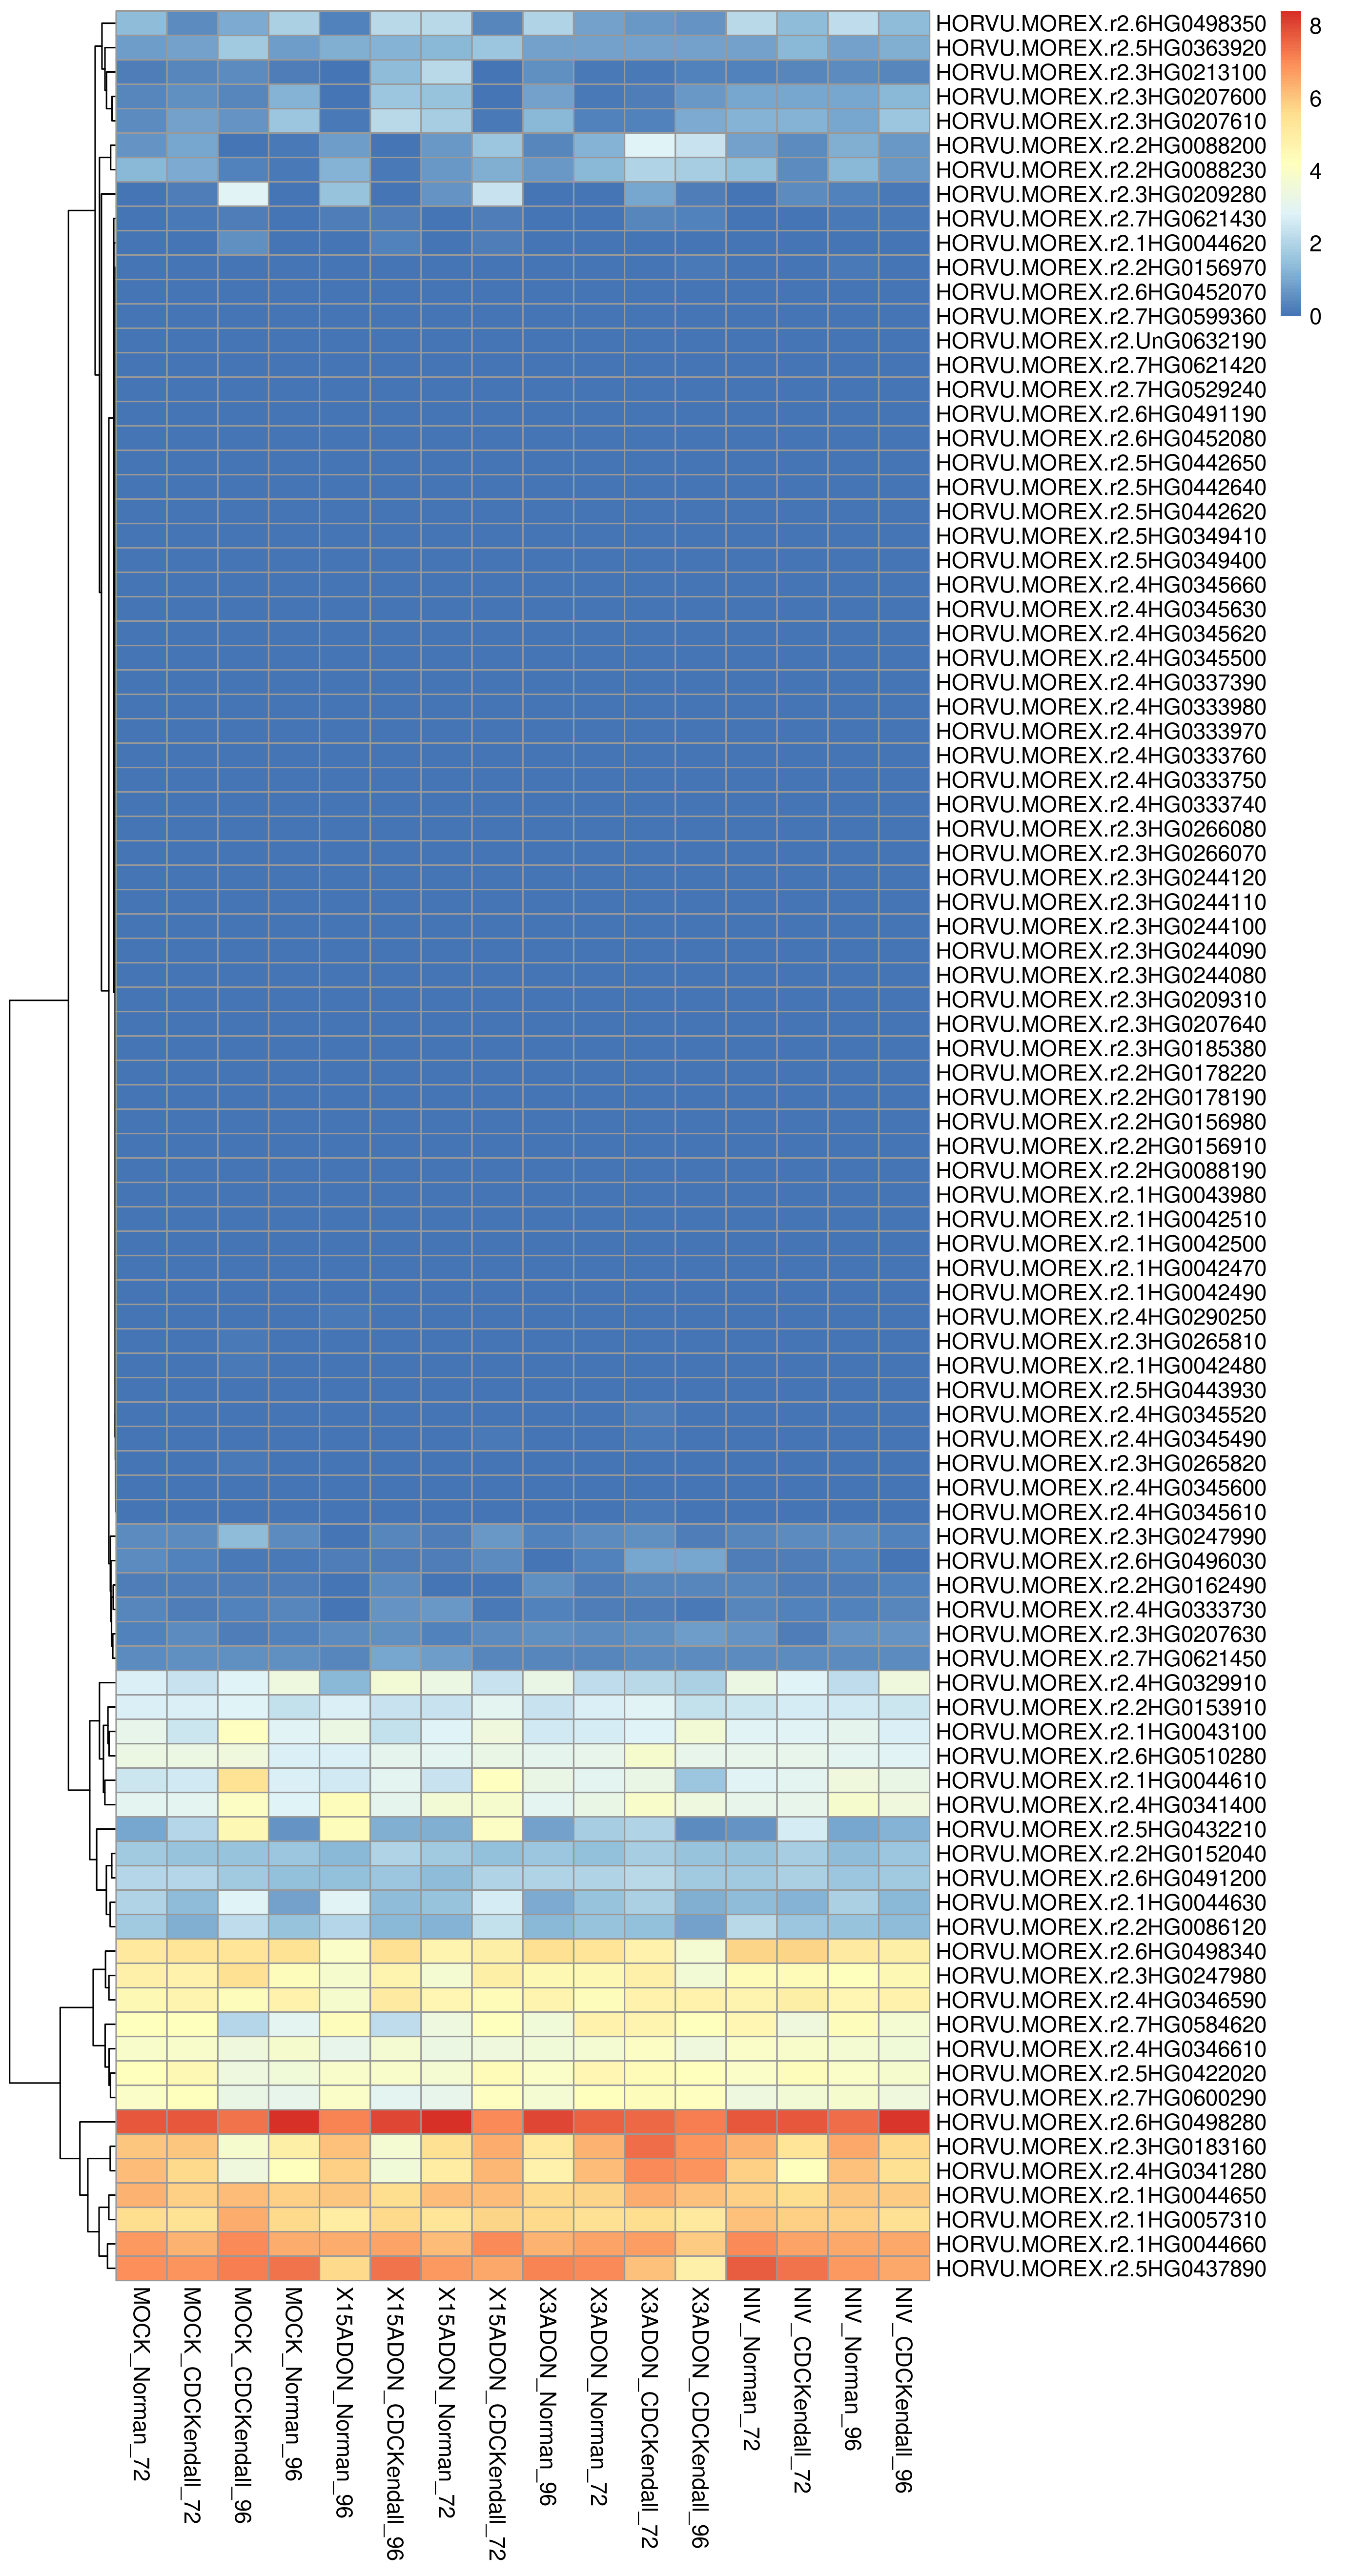The image size is (1349, 2576).
Task: Click column label X3ADON_CDCKendall_72
Action: [x=650, y=2416]
